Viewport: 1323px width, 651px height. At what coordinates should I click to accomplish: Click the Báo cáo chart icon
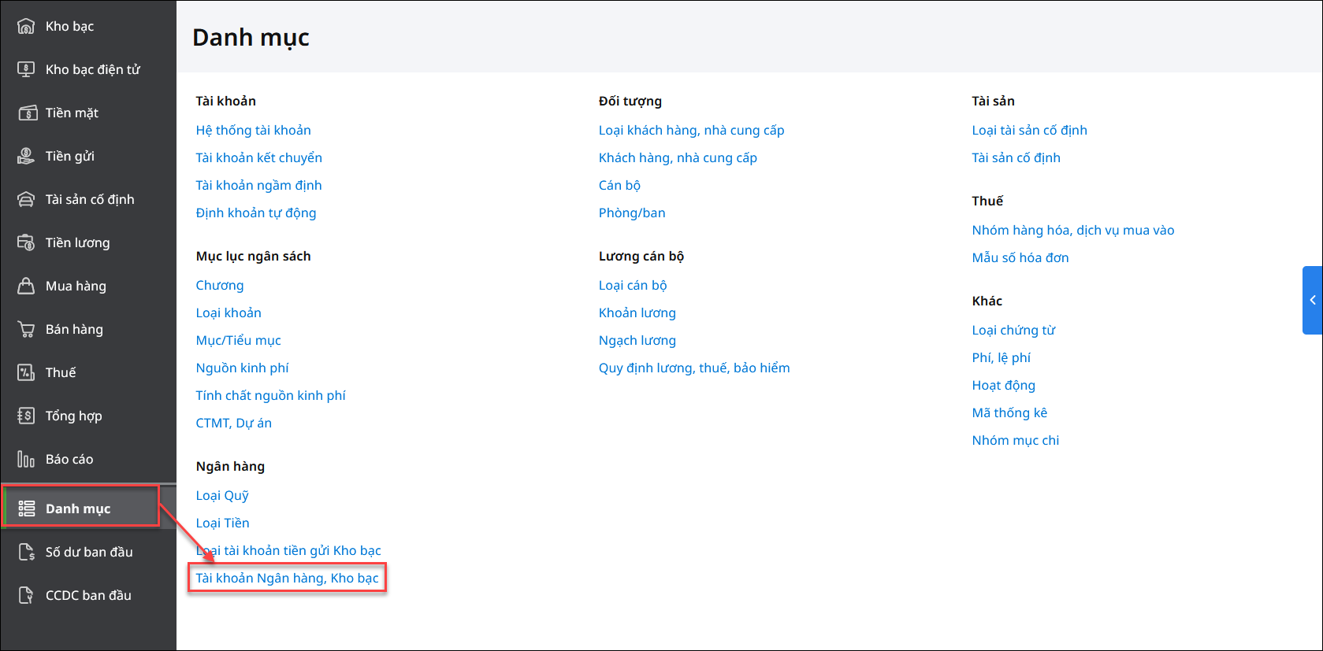coord(26,459)
